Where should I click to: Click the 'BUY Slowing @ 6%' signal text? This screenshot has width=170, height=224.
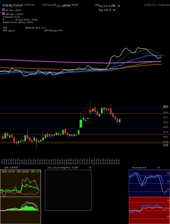point(53,31)
